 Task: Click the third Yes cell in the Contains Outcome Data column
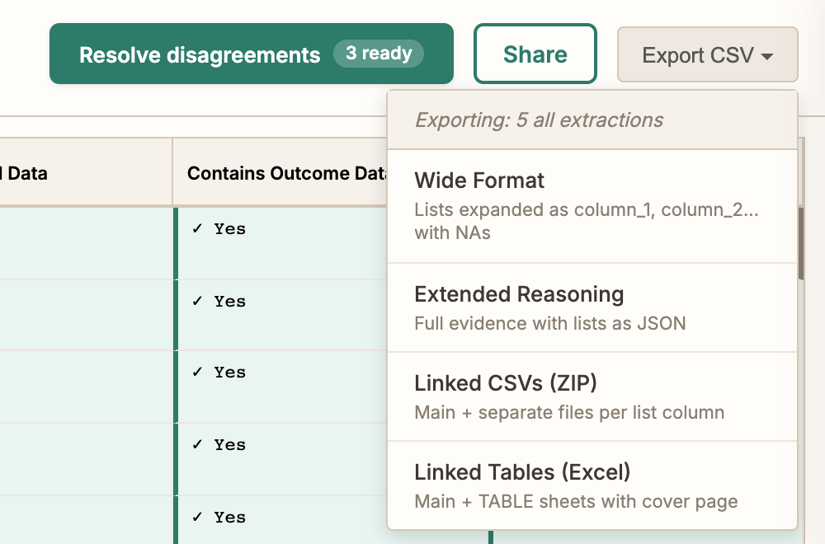281,387
